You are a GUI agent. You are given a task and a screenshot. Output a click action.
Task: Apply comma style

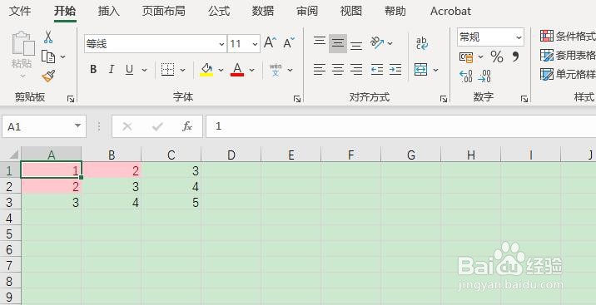click(x=515, y=57)
